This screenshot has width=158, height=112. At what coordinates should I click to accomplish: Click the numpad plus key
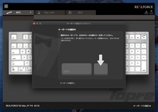click(144, 58)
